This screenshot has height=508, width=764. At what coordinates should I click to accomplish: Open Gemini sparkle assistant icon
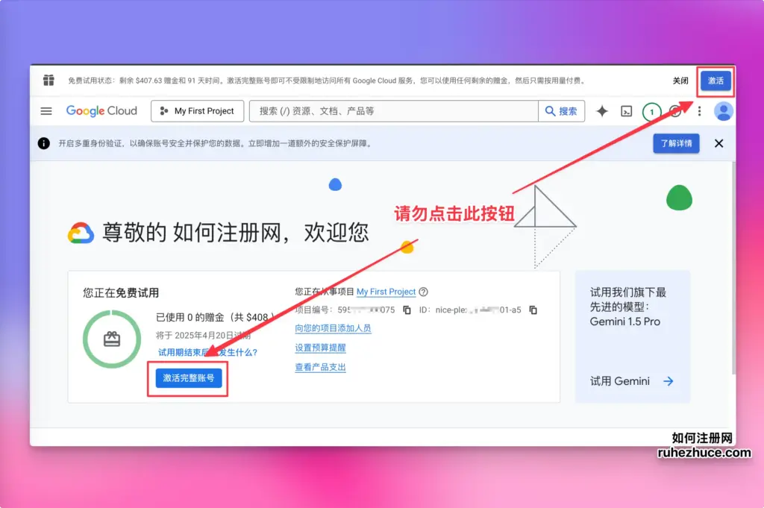coord(602,111)
